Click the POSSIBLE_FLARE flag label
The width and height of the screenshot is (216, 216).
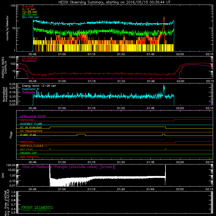pos(31,124)
